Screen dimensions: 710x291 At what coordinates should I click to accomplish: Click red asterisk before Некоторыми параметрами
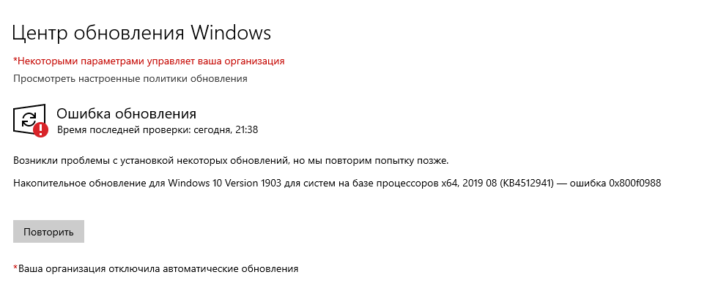pyautogui.click(x=15, y=60)
